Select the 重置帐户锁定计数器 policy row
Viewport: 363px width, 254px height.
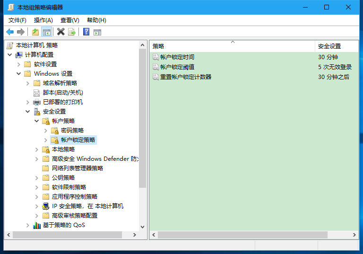[x=254, y=77]
